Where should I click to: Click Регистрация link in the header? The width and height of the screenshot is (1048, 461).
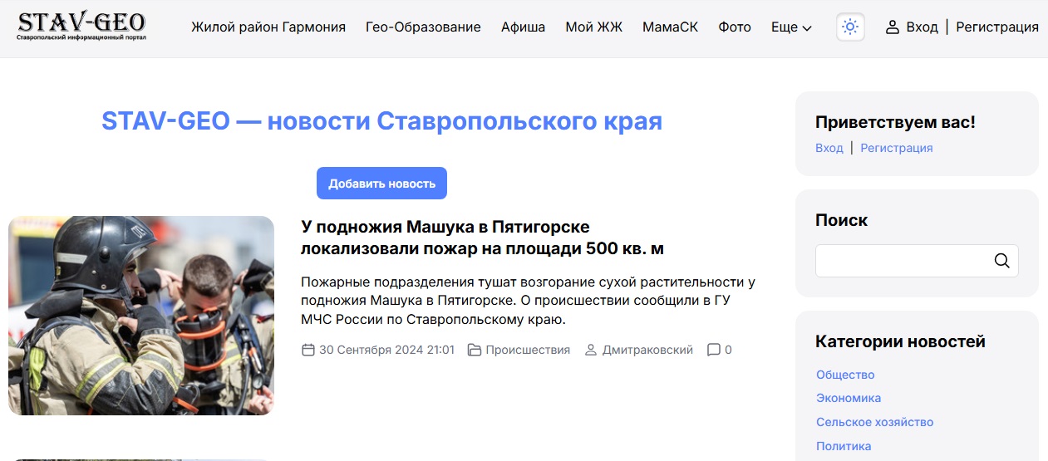[x=996, y=27]
